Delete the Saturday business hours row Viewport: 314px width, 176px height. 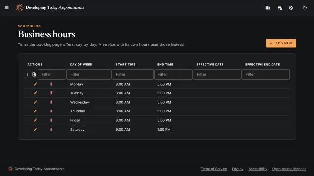coord(51,129)
